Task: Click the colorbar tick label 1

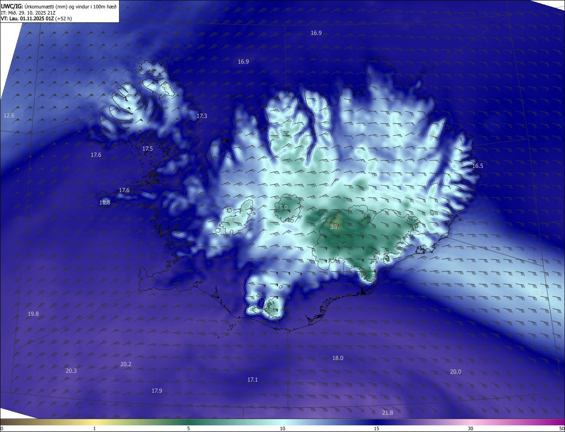Action: [x=94, y=429]
